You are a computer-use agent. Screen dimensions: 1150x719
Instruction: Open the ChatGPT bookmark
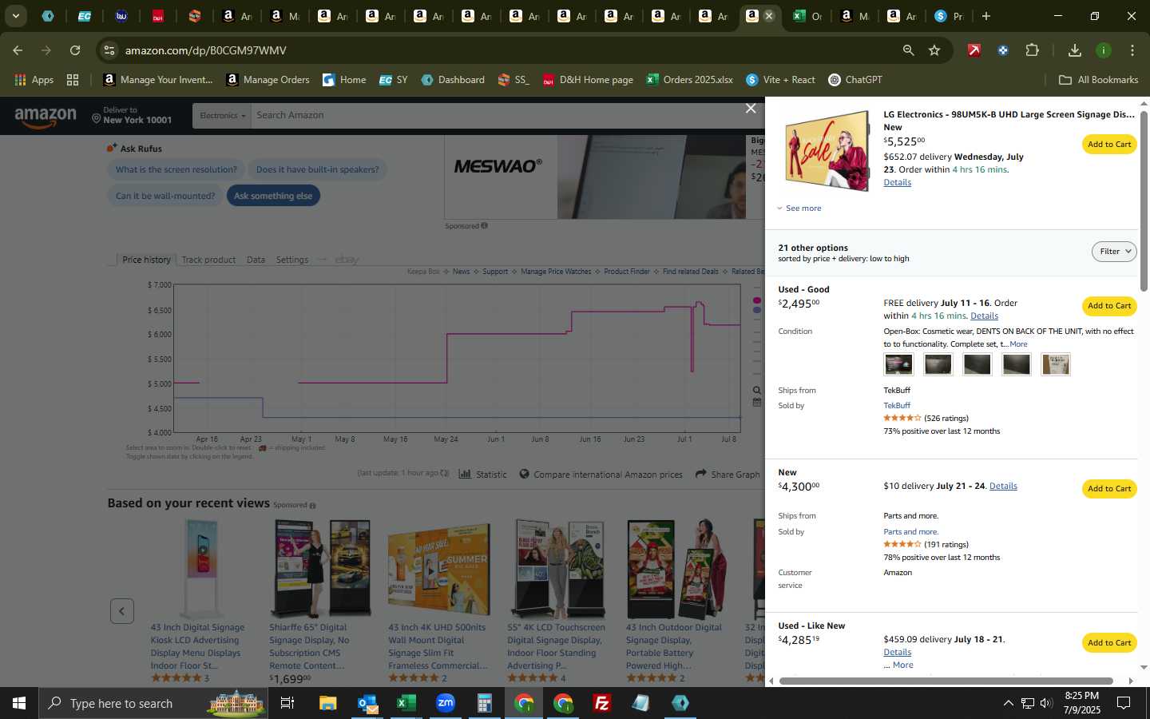(855, 80)
